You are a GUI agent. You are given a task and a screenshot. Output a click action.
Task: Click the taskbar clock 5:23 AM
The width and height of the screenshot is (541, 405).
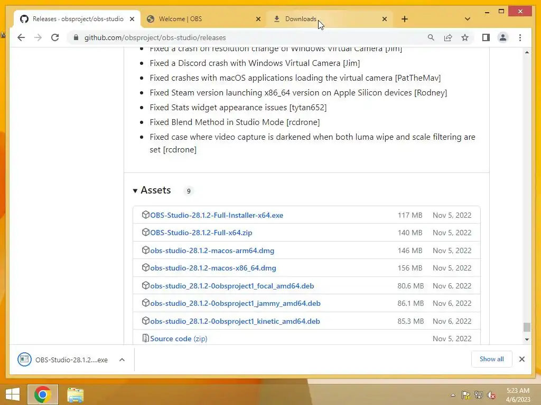pos(518,391)
